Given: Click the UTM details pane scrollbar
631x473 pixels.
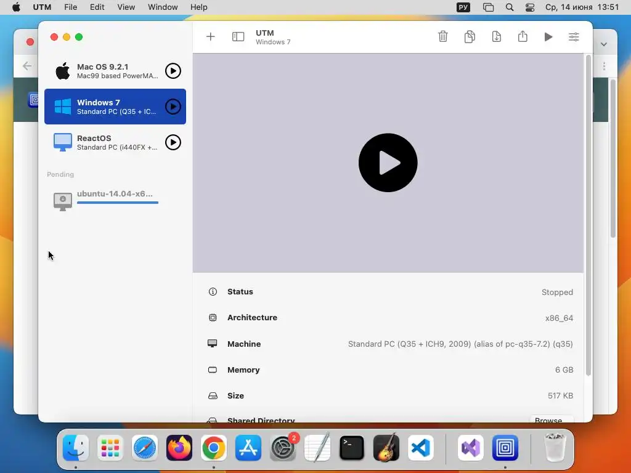Looking at the screenshot, I should (588, 215).
